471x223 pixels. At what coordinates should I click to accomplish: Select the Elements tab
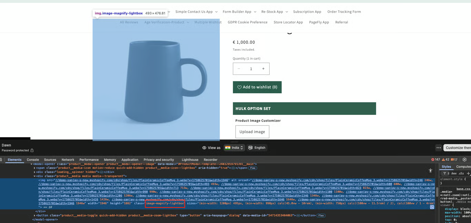14,160
